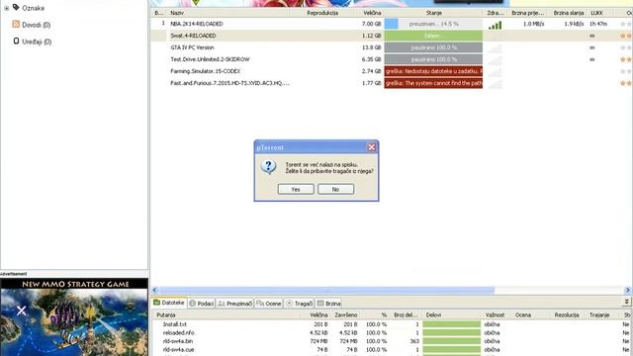Collapse detail pane with double-arrow button
The width and height of the screenshot is (633, 356).
tap(626, 302)
